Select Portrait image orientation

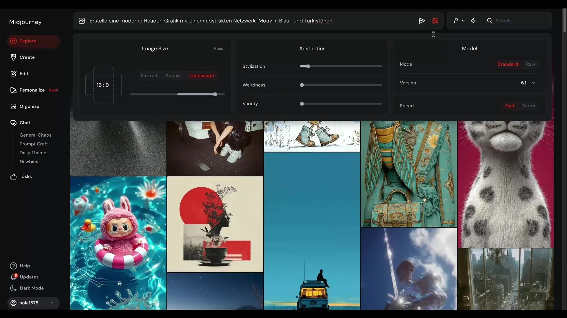(149, 76)
